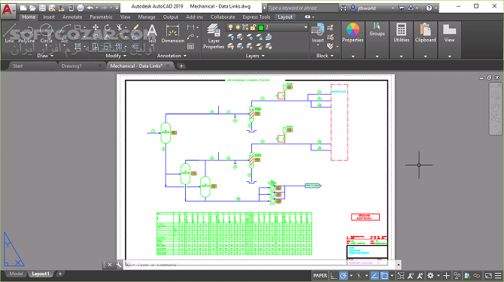Viewport: 504px width, 282px height.
Task: Click the Move tool in Modify panel
Action: 96,28
